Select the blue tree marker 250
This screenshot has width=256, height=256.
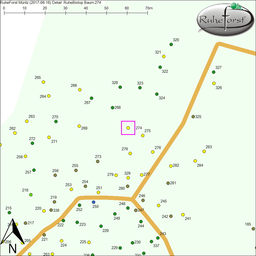94,202
